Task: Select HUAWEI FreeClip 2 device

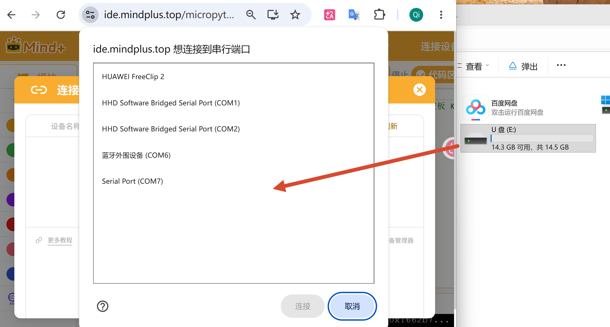Action: [x=234, y=77]
